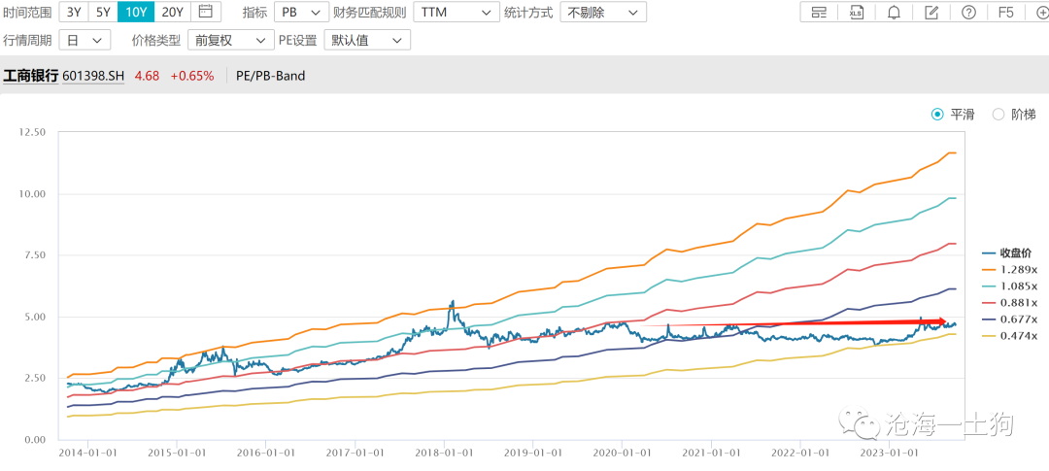Open the 指标 PB dropdown
This screenshot has height=471, width=1049.
pos(298,13)
